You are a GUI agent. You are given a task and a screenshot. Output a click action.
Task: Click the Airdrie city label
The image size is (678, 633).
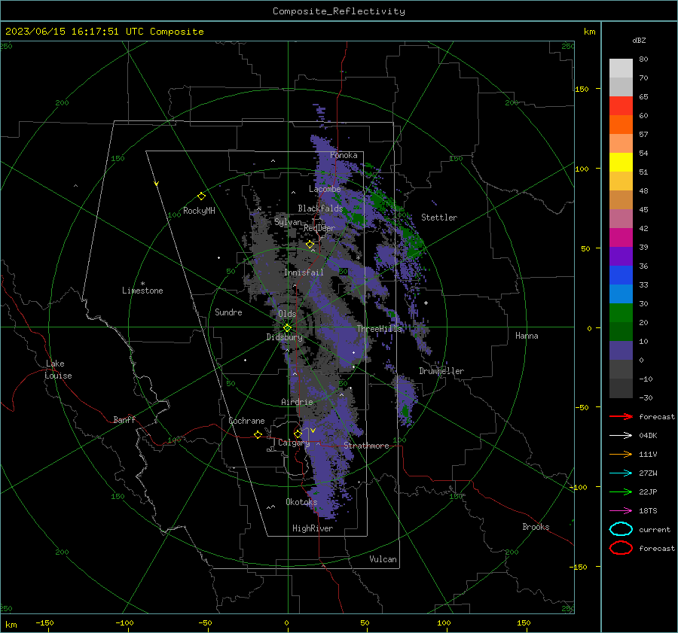tap(297, 402)
